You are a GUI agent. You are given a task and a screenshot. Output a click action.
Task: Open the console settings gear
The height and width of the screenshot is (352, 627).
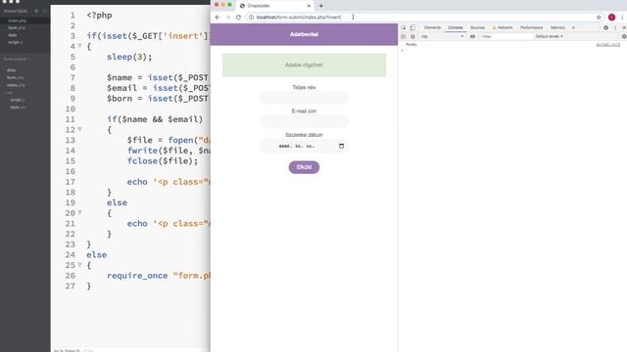(x=624, y=36)
